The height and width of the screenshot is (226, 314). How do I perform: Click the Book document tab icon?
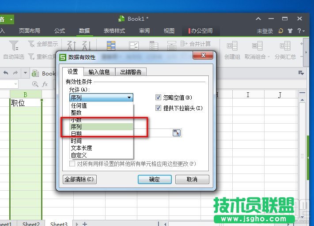35,73
